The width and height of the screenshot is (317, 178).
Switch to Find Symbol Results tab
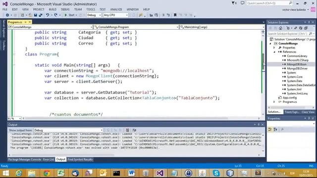tap(80, 159)
